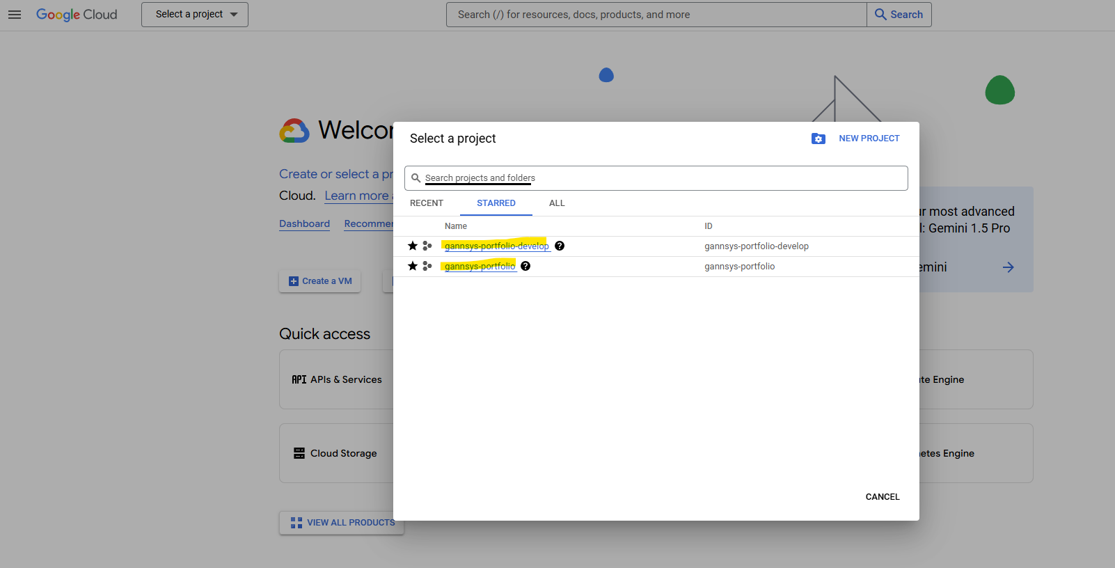Click help icon next to gannsys-portfolio-develop

click(x=560, y=246)
